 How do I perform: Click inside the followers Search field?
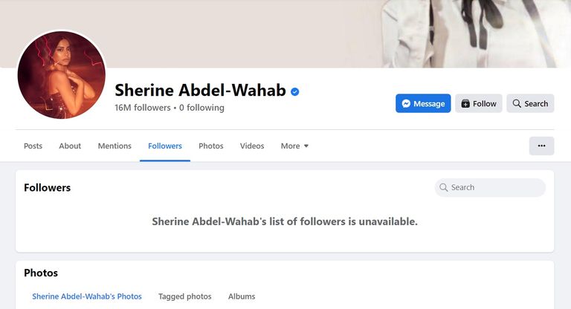(x=494, y=188)
